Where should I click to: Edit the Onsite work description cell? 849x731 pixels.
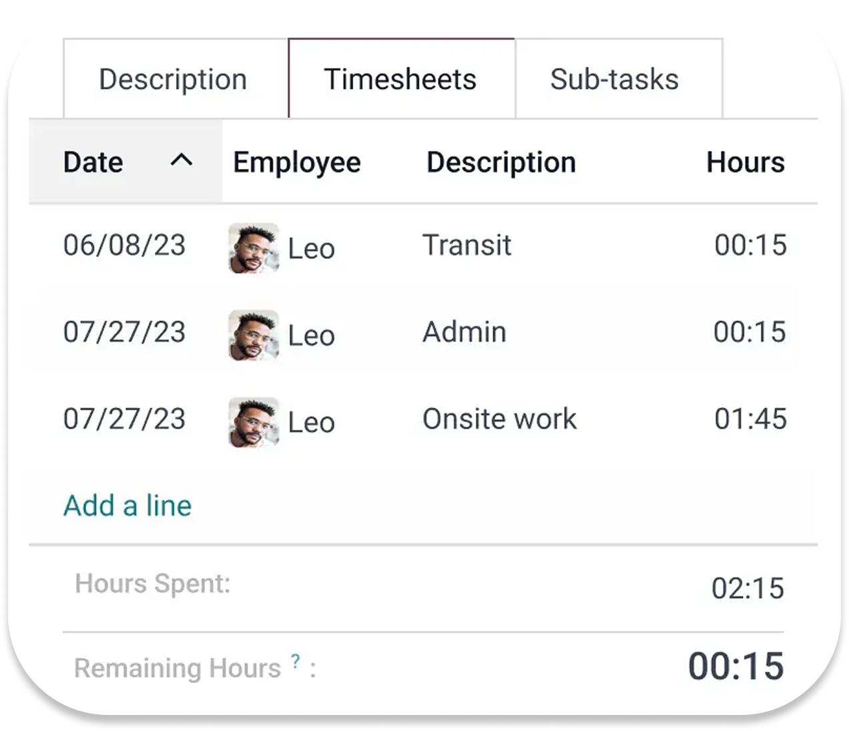point(500,419)
